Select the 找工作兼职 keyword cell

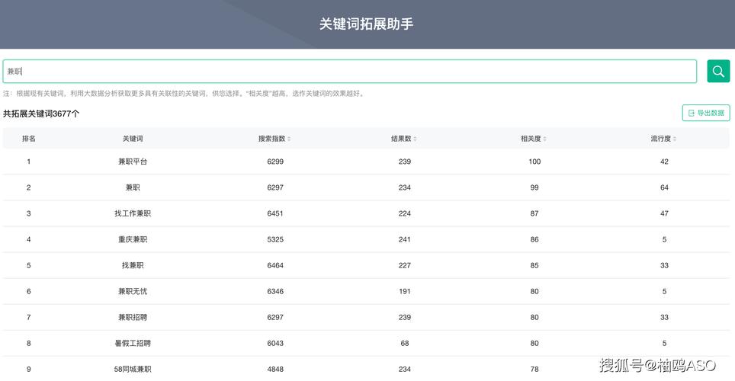pos(133,213)
